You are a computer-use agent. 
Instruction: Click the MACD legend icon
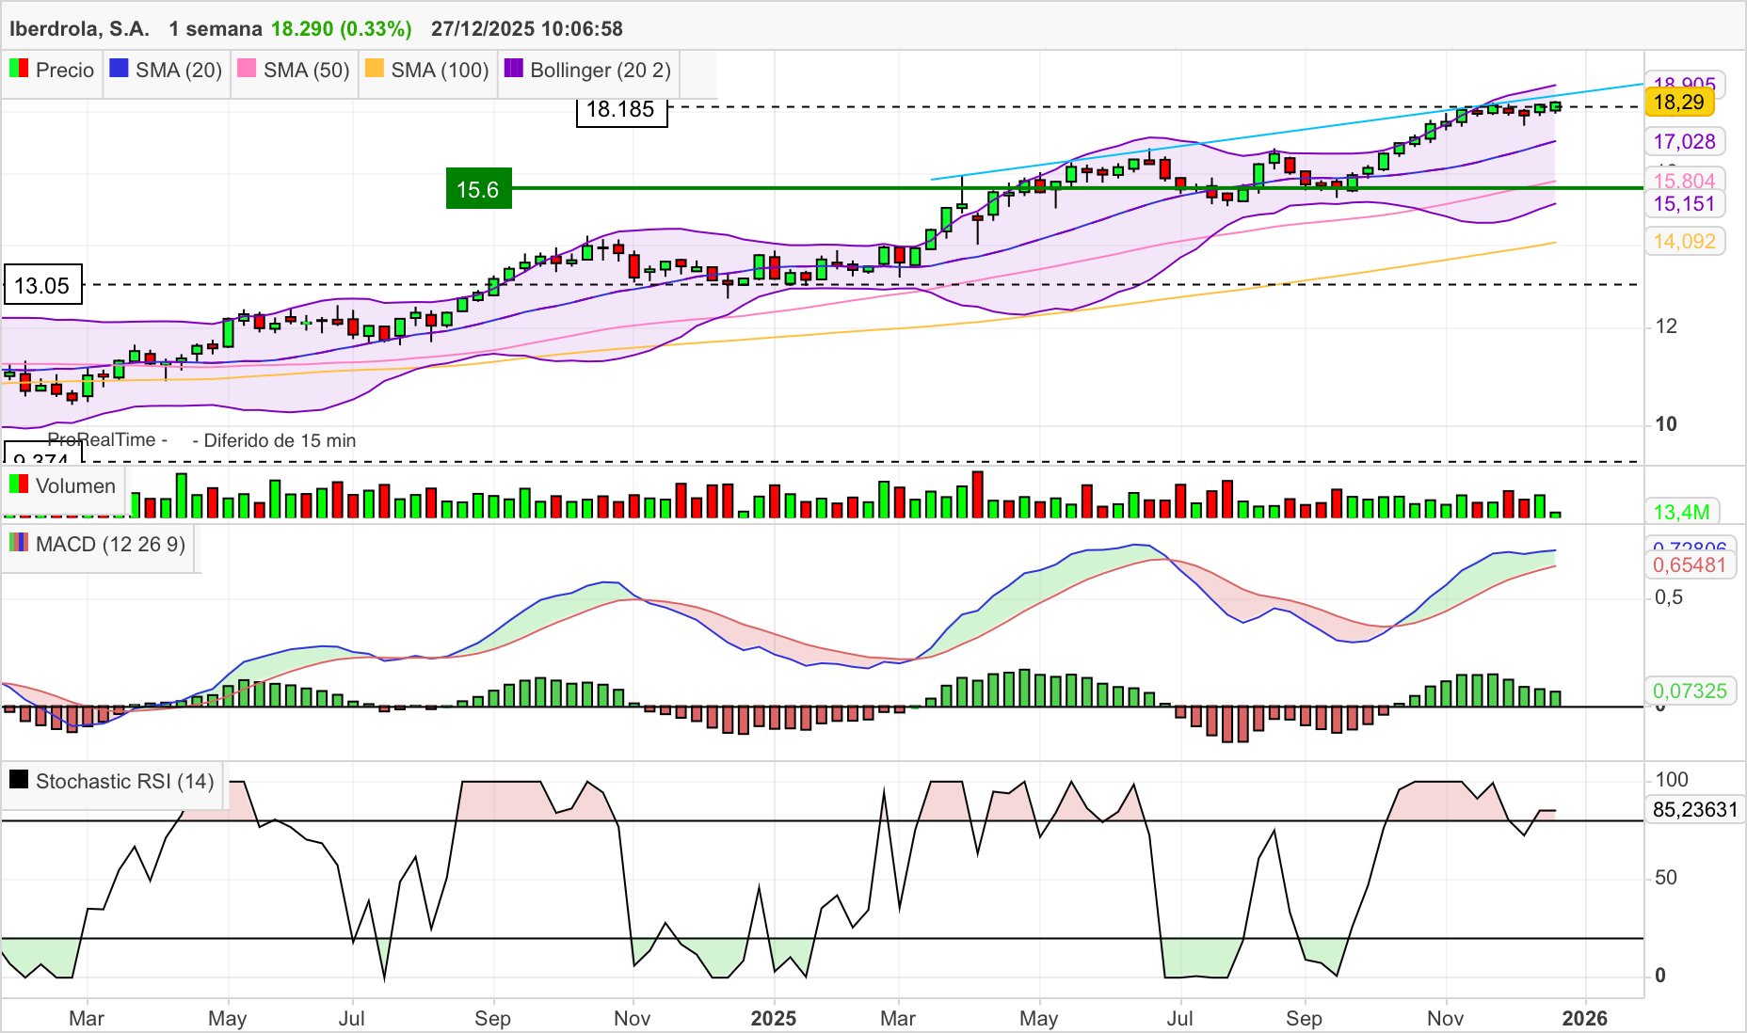point(19,543)
